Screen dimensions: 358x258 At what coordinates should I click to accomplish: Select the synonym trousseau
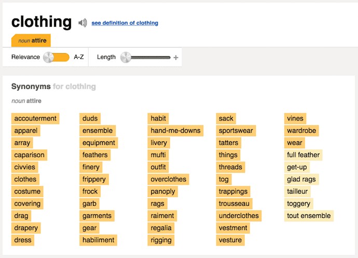234,203
